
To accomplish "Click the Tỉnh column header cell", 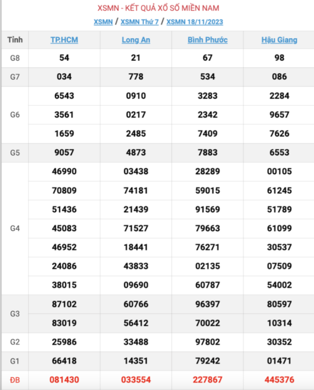I will coord(15,40).
